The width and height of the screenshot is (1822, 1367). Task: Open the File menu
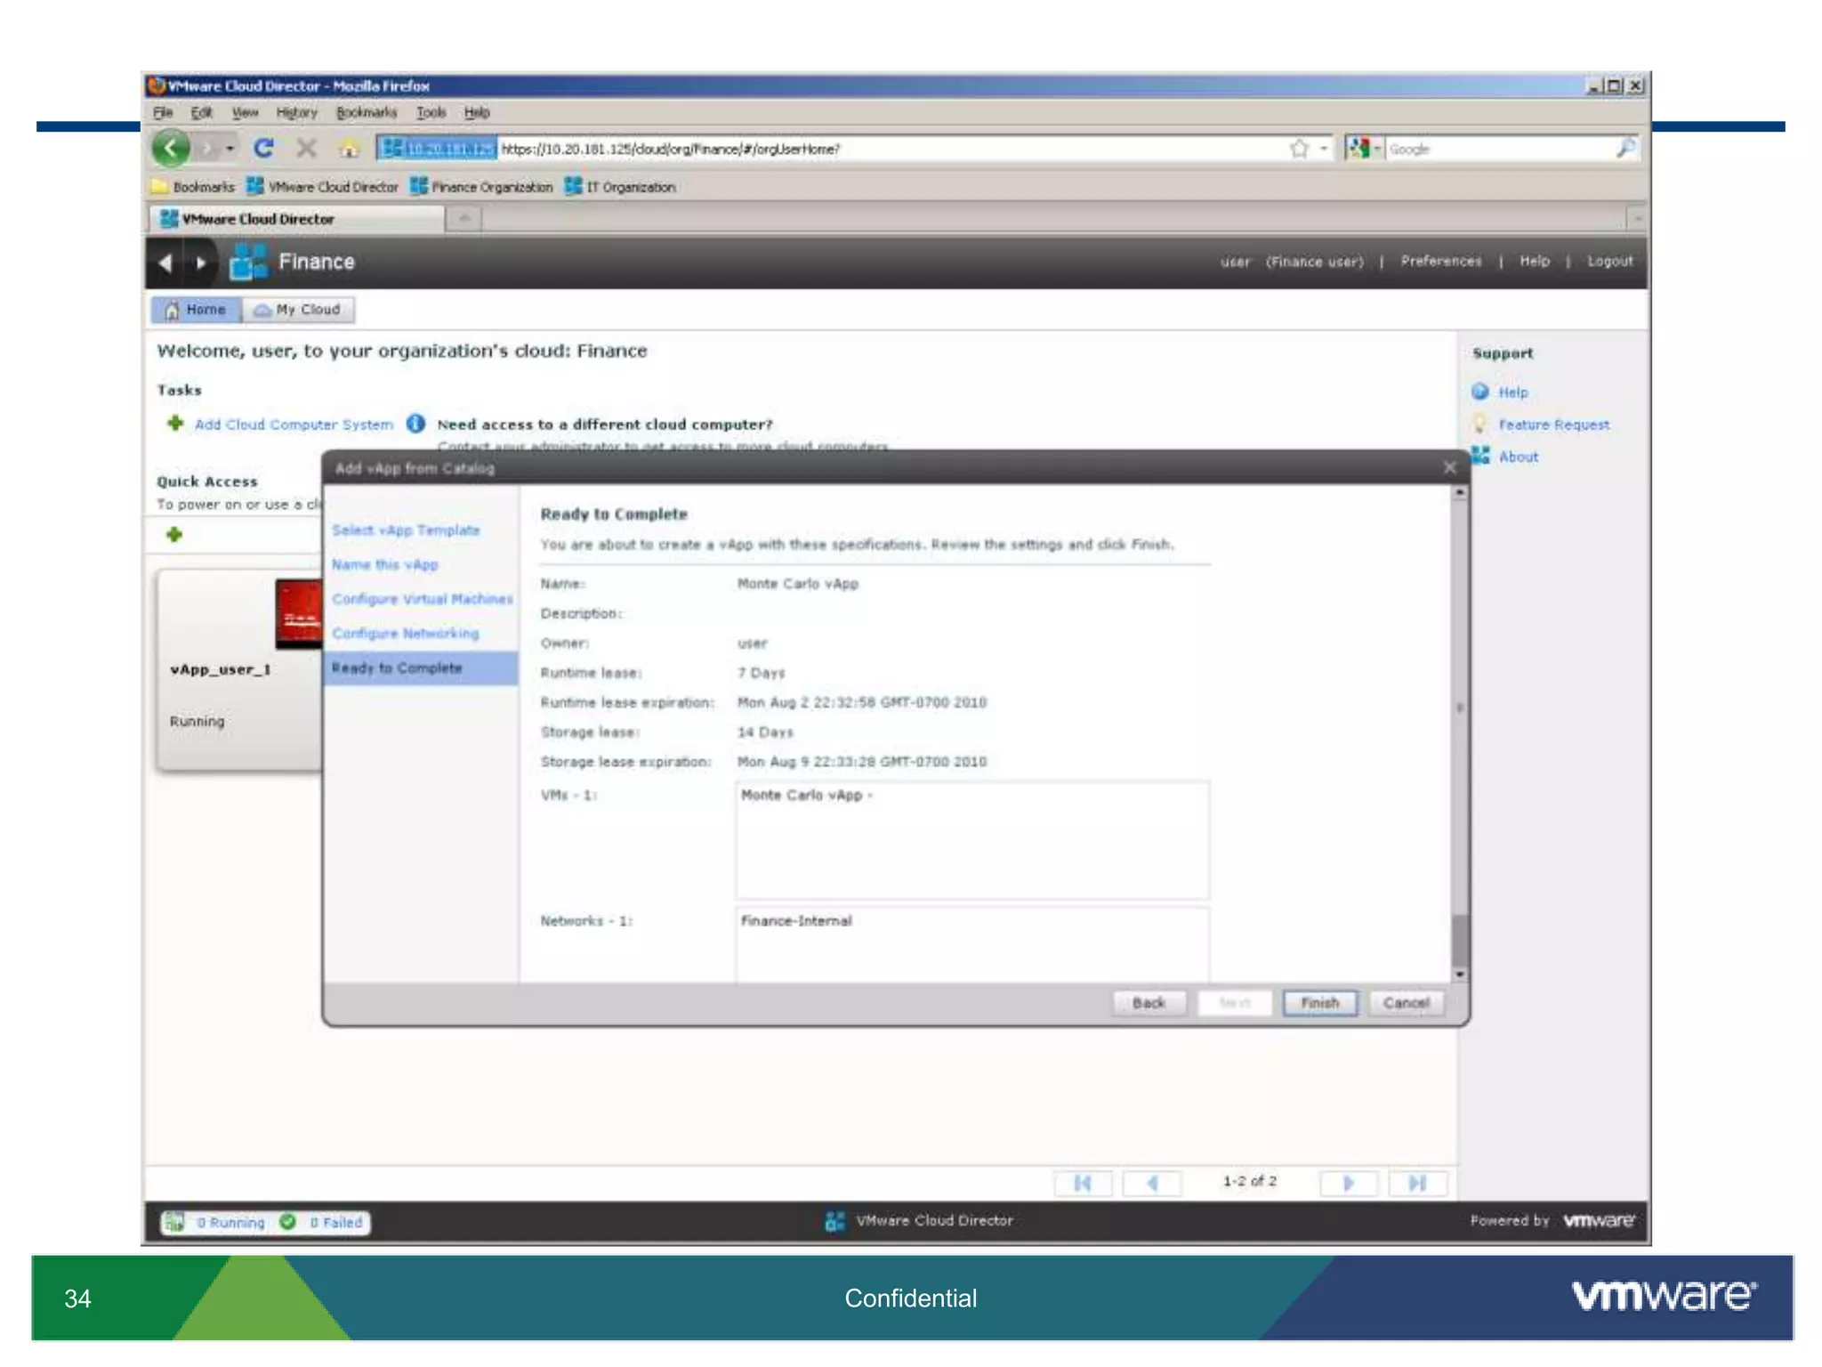(x=163, y=112)
